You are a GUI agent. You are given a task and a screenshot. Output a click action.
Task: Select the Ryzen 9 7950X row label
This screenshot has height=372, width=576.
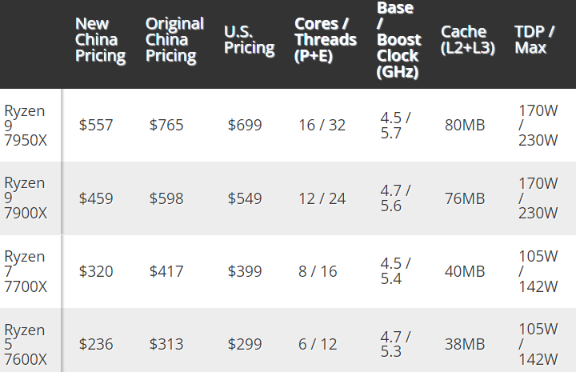click(x=25, y=125)
